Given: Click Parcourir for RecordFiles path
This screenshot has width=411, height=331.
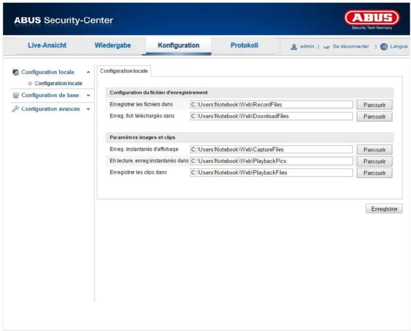Looking at the screenshot, I should tap(374, 105).
